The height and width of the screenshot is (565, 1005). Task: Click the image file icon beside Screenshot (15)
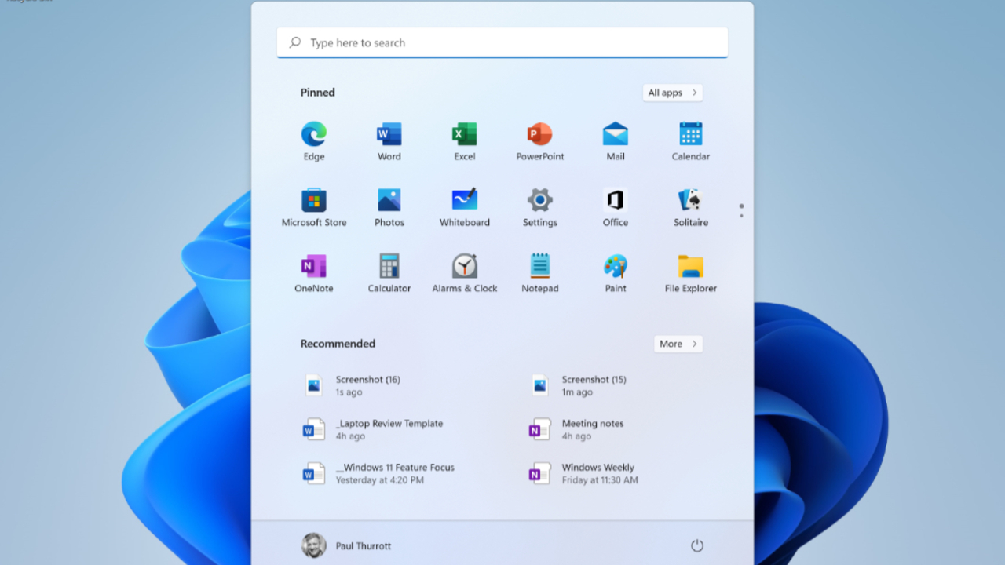(x=540, y=385)
